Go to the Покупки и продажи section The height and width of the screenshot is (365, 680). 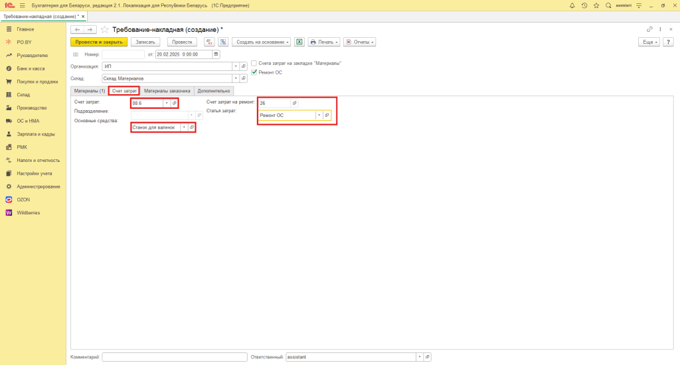coord(37,82)
